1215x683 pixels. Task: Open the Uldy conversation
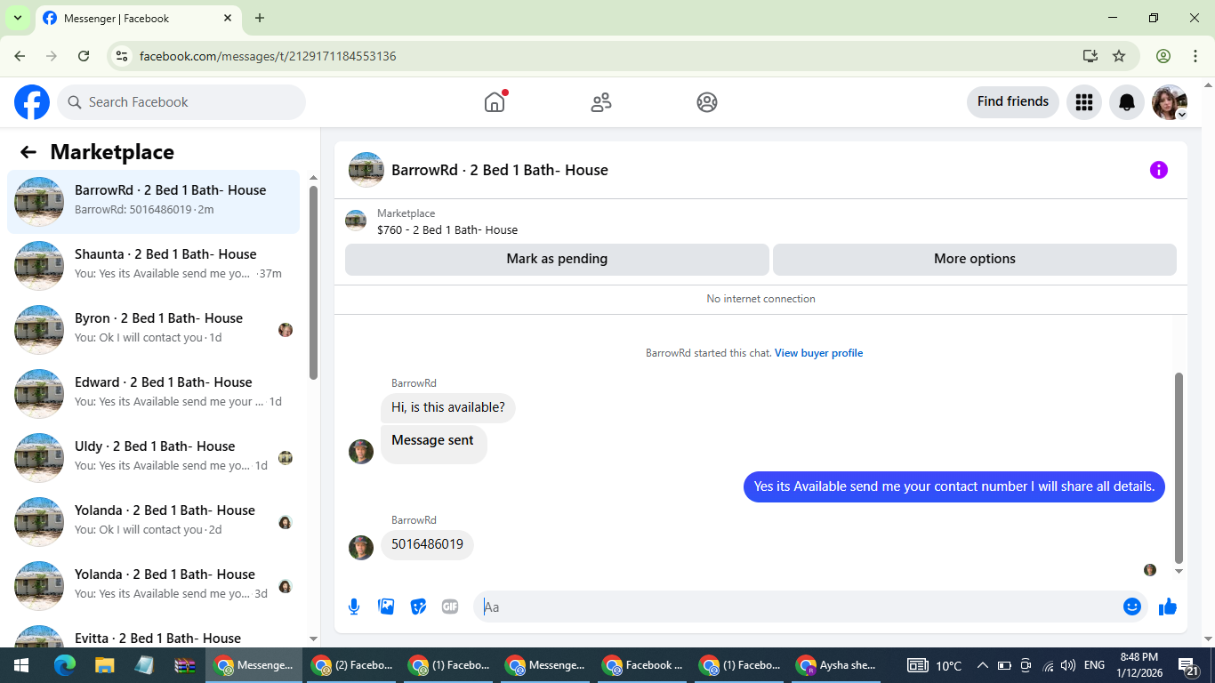pos(153,458)
